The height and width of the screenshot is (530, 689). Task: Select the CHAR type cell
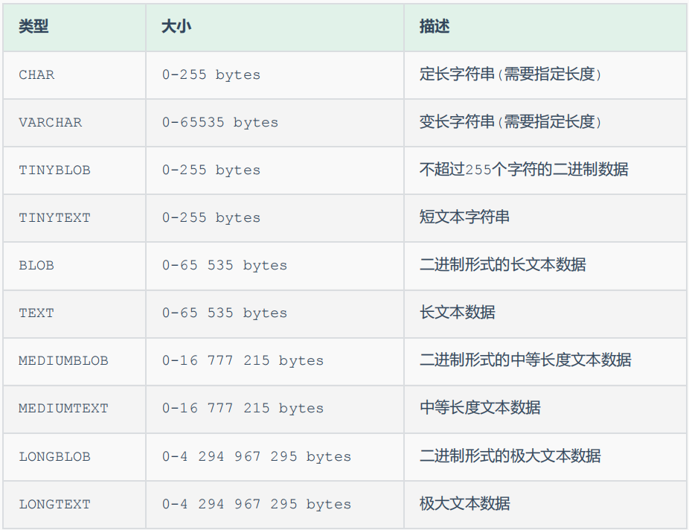click(x=36, y=75)
